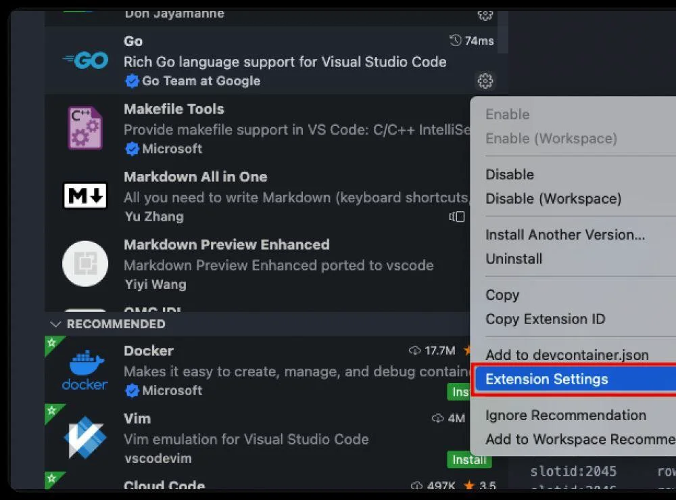Click the 497K download count

(441, 486)
